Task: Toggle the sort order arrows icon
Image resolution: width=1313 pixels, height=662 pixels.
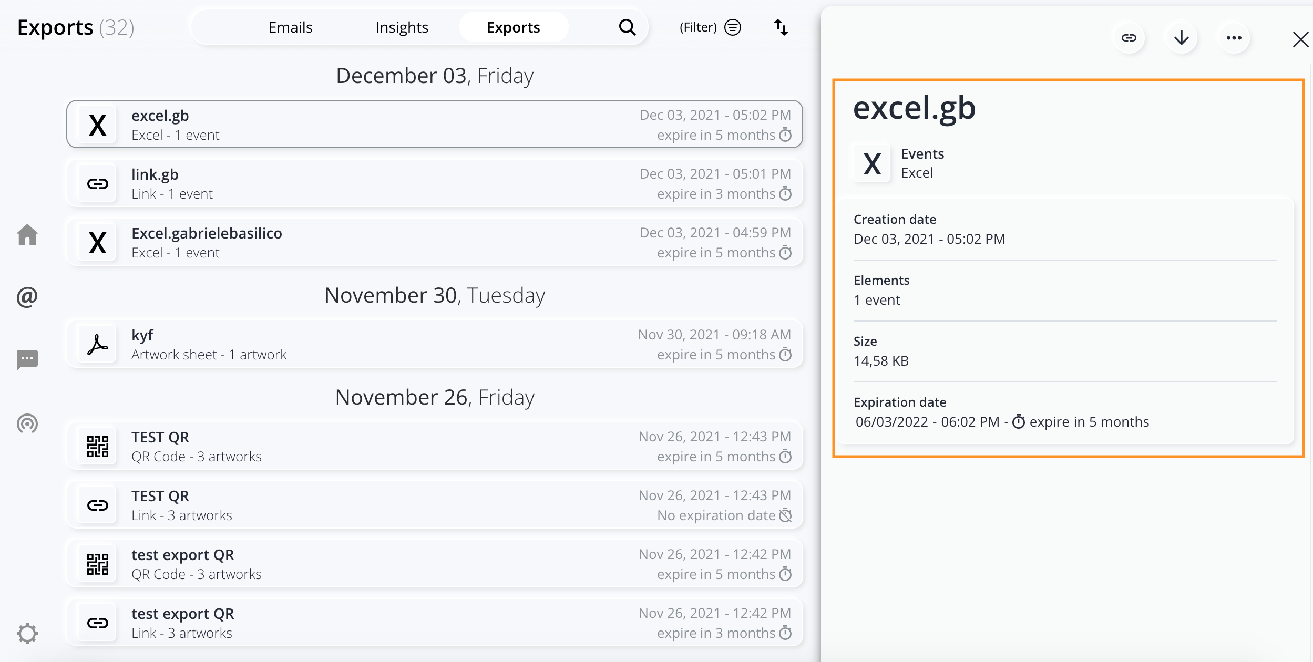Action: [x=781, y=27]
